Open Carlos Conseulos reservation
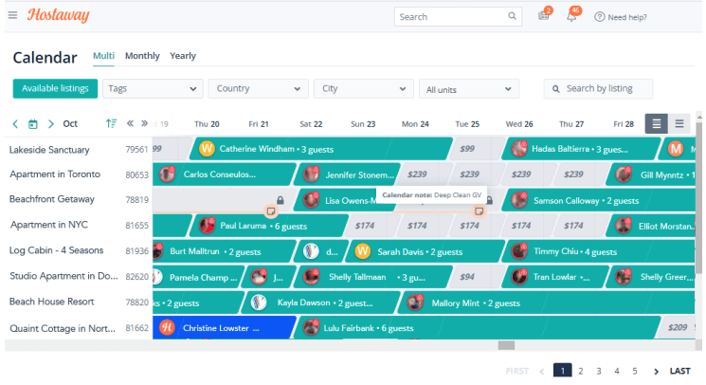 pyautogui.click(x=224, y=174)
